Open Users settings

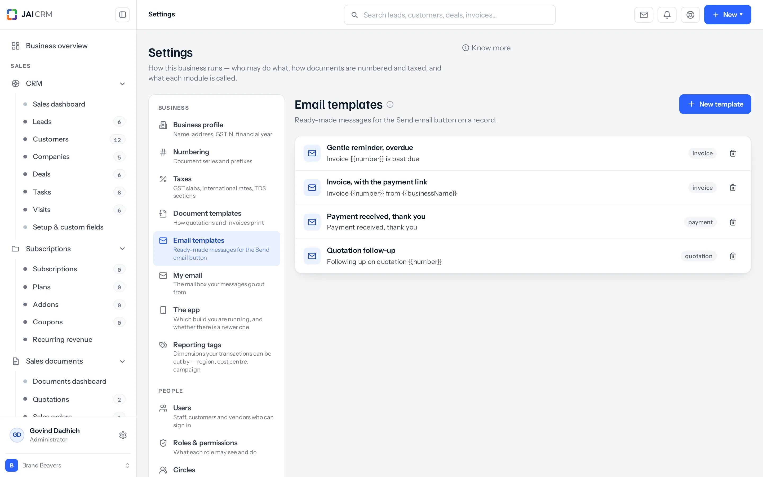tap(217, 416)
